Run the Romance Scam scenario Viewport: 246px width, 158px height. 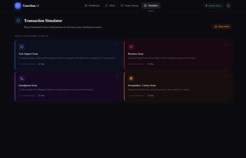click(x=150, y=64)
